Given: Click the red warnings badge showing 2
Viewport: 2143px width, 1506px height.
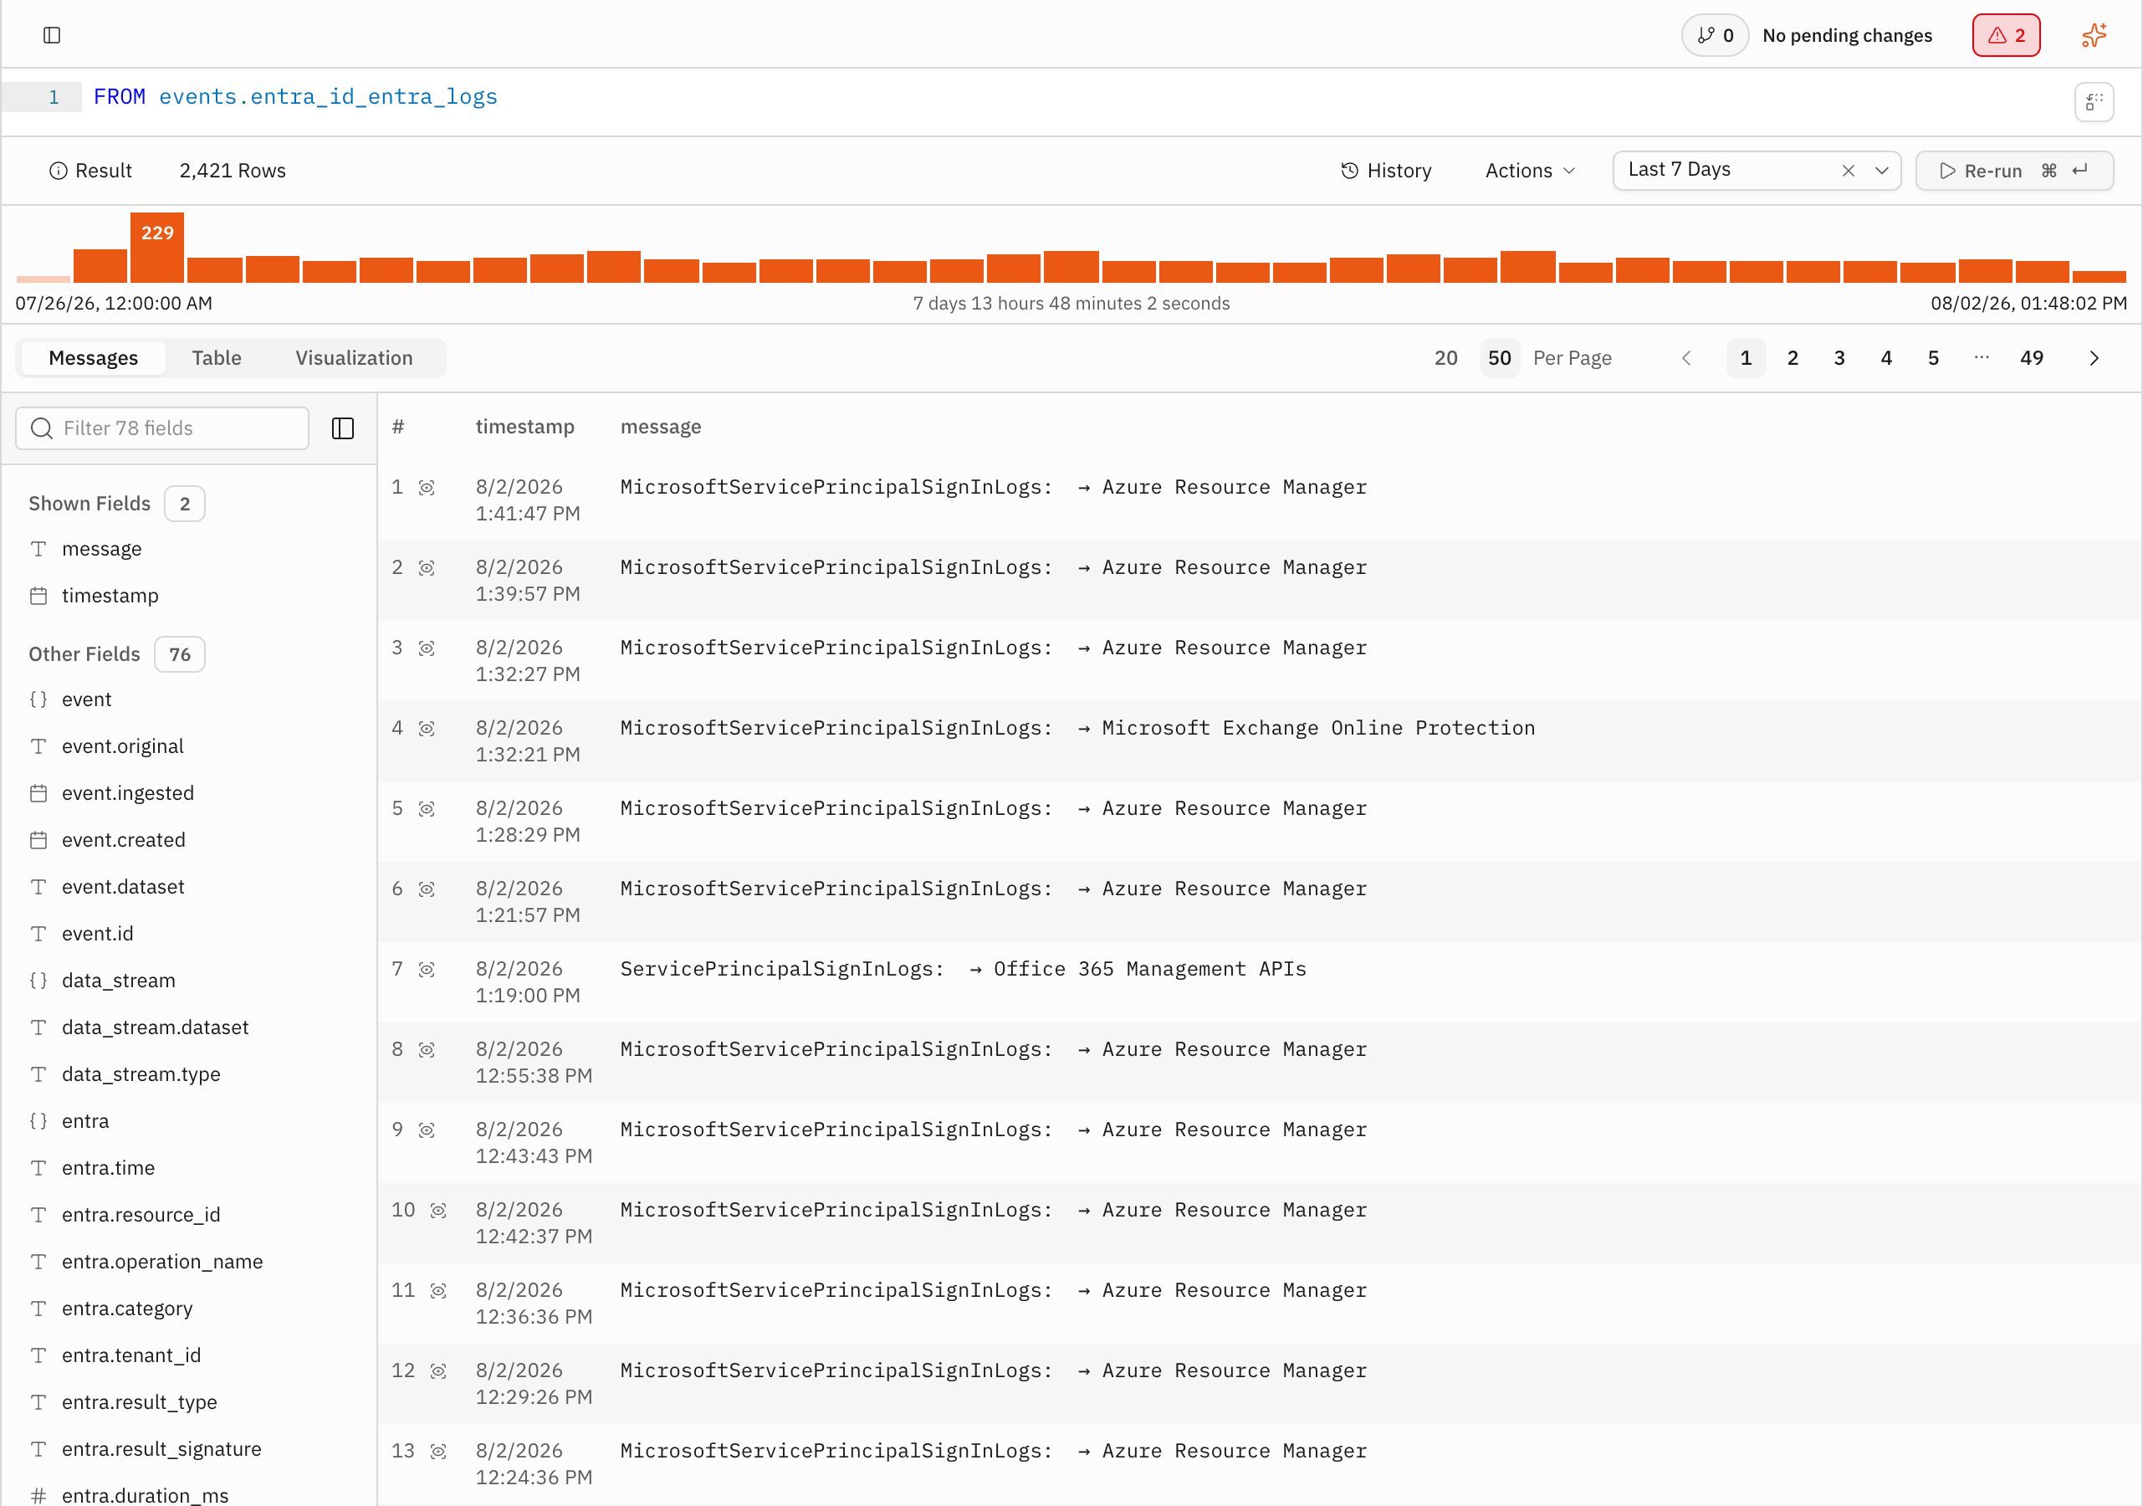Looking at the screenshot, I should click(x=2006, y=35).
